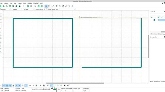Float the Layer List panel
165x92 pixels.
[164, 11]
